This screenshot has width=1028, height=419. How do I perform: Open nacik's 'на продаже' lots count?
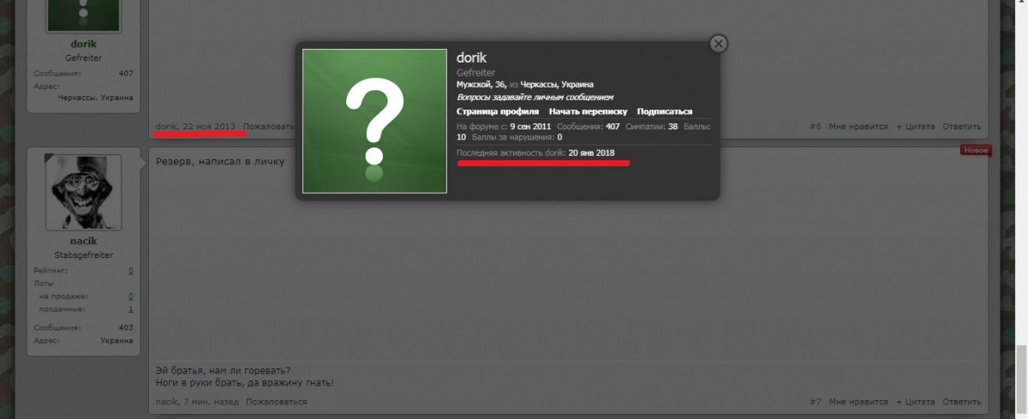coord(130,296)
